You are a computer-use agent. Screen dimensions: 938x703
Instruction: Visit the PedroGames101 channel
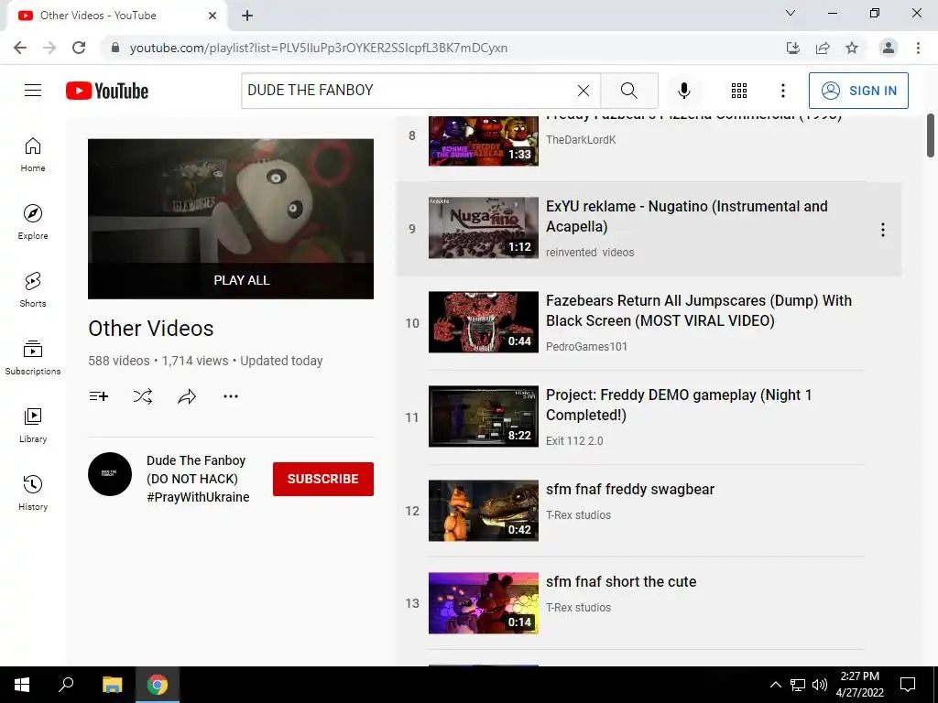[586, 346]
